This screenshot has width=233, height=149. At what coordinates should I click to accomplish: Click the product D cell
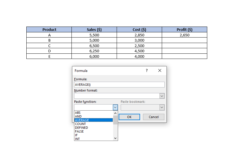[x=49, y=51]
